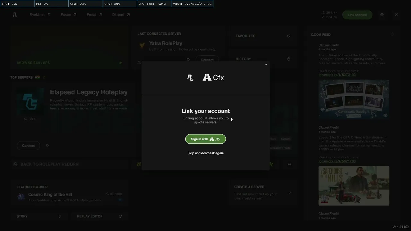
Task: Click VRAM usage in overlay
Action: coord(192,4)
